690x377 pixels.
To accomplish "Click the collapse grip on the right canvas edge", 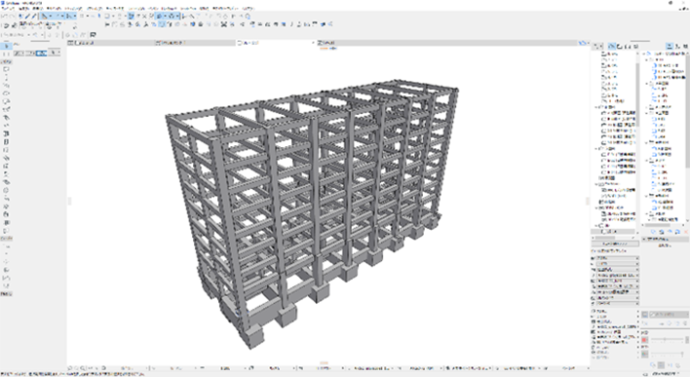I will [587, 201].
